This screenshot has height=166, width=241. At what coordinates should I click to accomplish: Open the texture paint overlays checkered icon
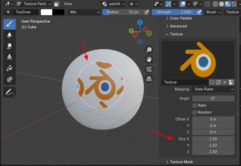click(x=197, y=4)
